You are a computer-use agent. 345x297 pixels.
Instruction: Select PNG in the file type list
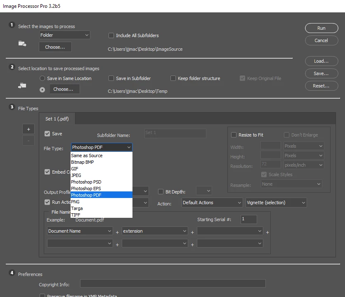102,202
